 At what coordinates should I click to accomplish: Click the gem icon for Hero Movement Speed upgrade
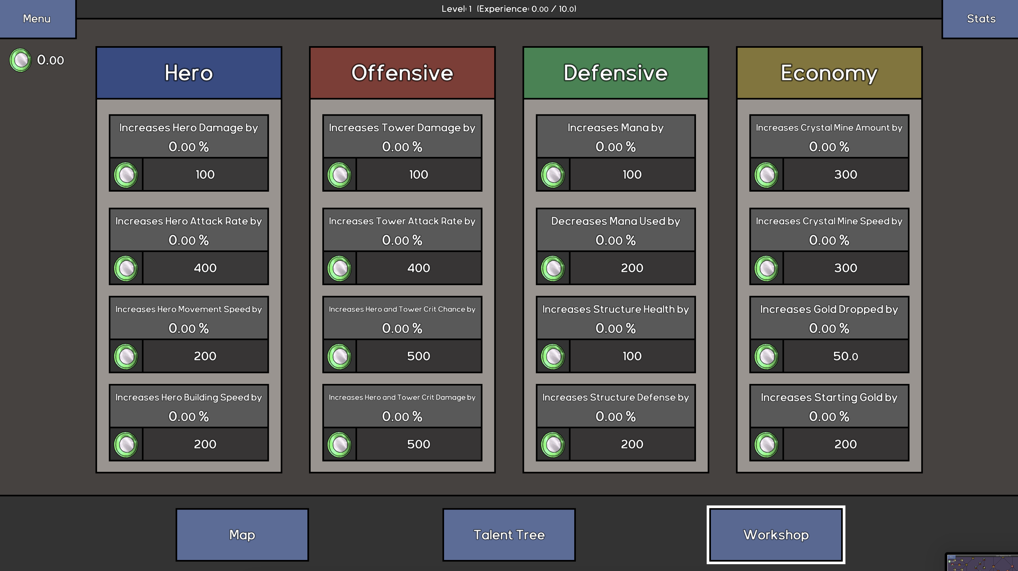[126, 356]
